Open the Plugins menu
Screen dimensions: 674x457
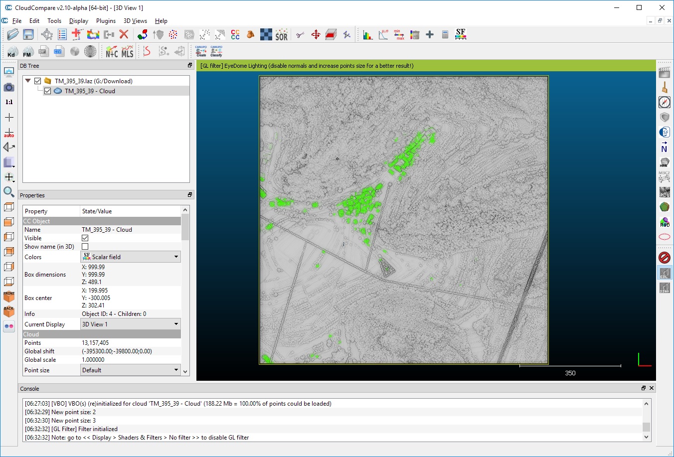(x=106, y=21)
